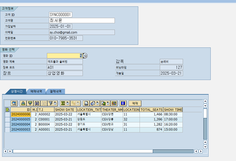Select cell 2024000006 in ID column
This screenshot has width=236, height=161.
coord(21,114)
